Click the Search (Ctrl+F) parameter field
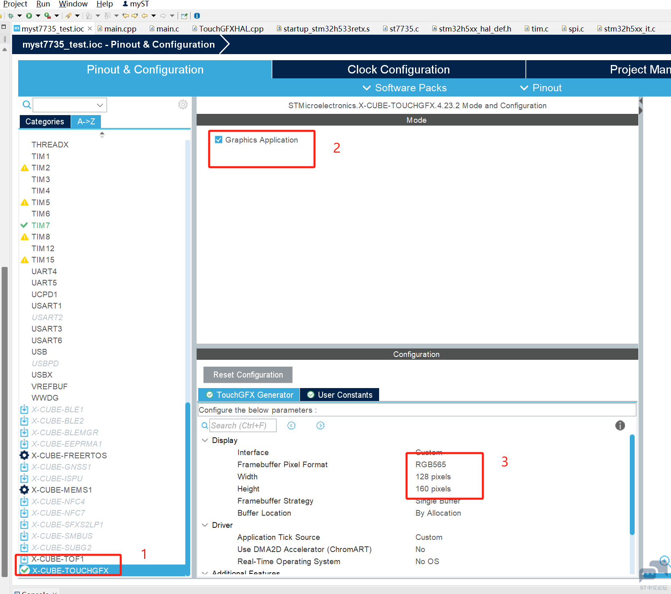 coord(243,426)
